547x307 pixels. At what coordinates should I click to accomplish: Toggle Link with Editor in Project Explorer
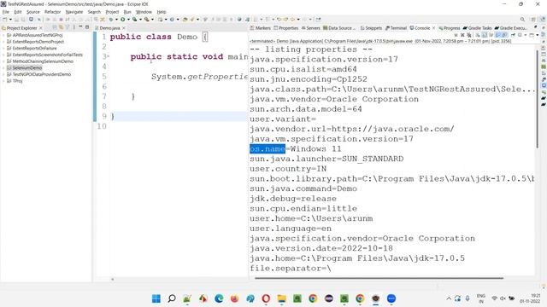point(61,27)
